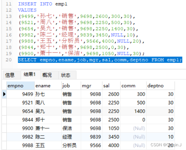Screen dimensions: 186x150
Task: Click the deptno column header
Action: [x=161, y=86]
